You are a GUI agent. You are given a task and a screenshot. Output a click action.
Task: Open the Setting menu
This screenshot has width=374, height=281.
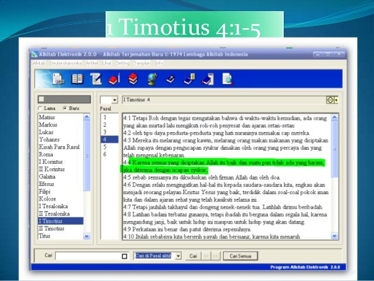coord(123,63)
